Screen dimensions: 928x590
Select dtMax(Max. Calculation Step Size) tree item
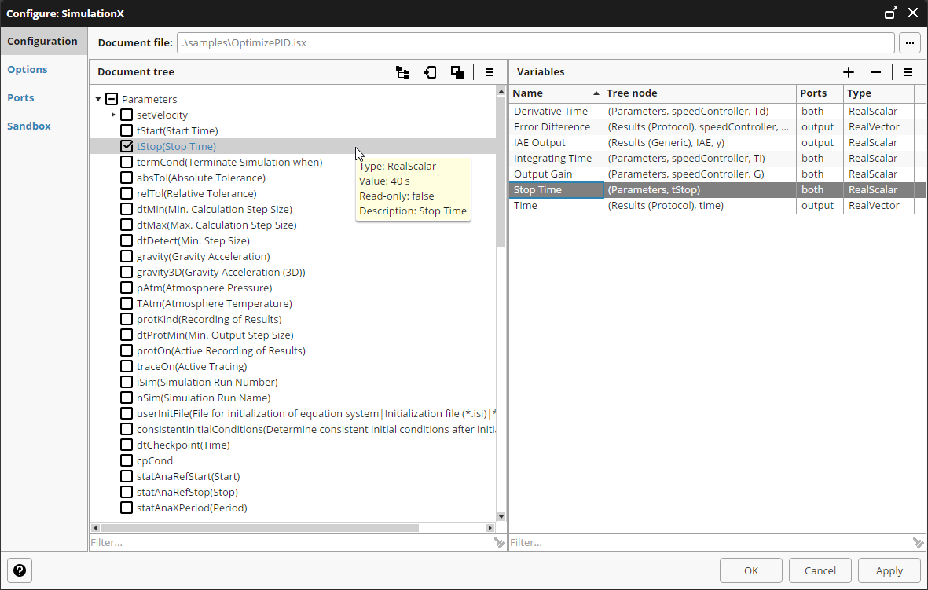[x=217, y=225]
